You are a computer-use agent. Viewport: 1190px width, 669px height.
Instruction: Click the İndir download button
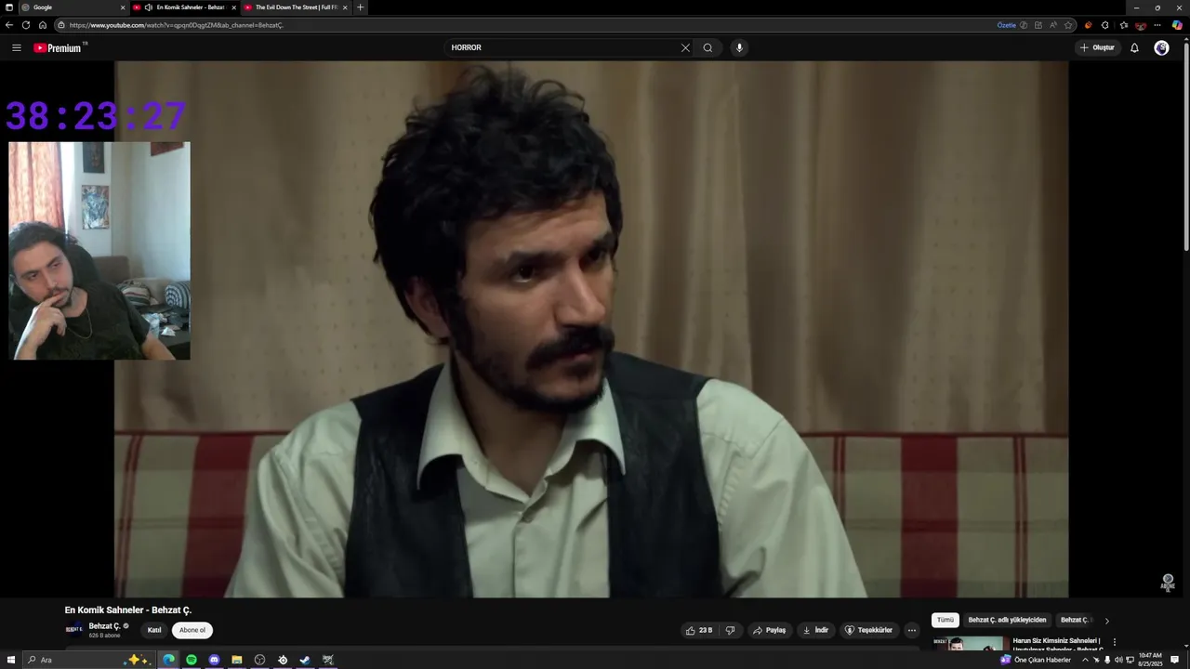tap(815, 630)
